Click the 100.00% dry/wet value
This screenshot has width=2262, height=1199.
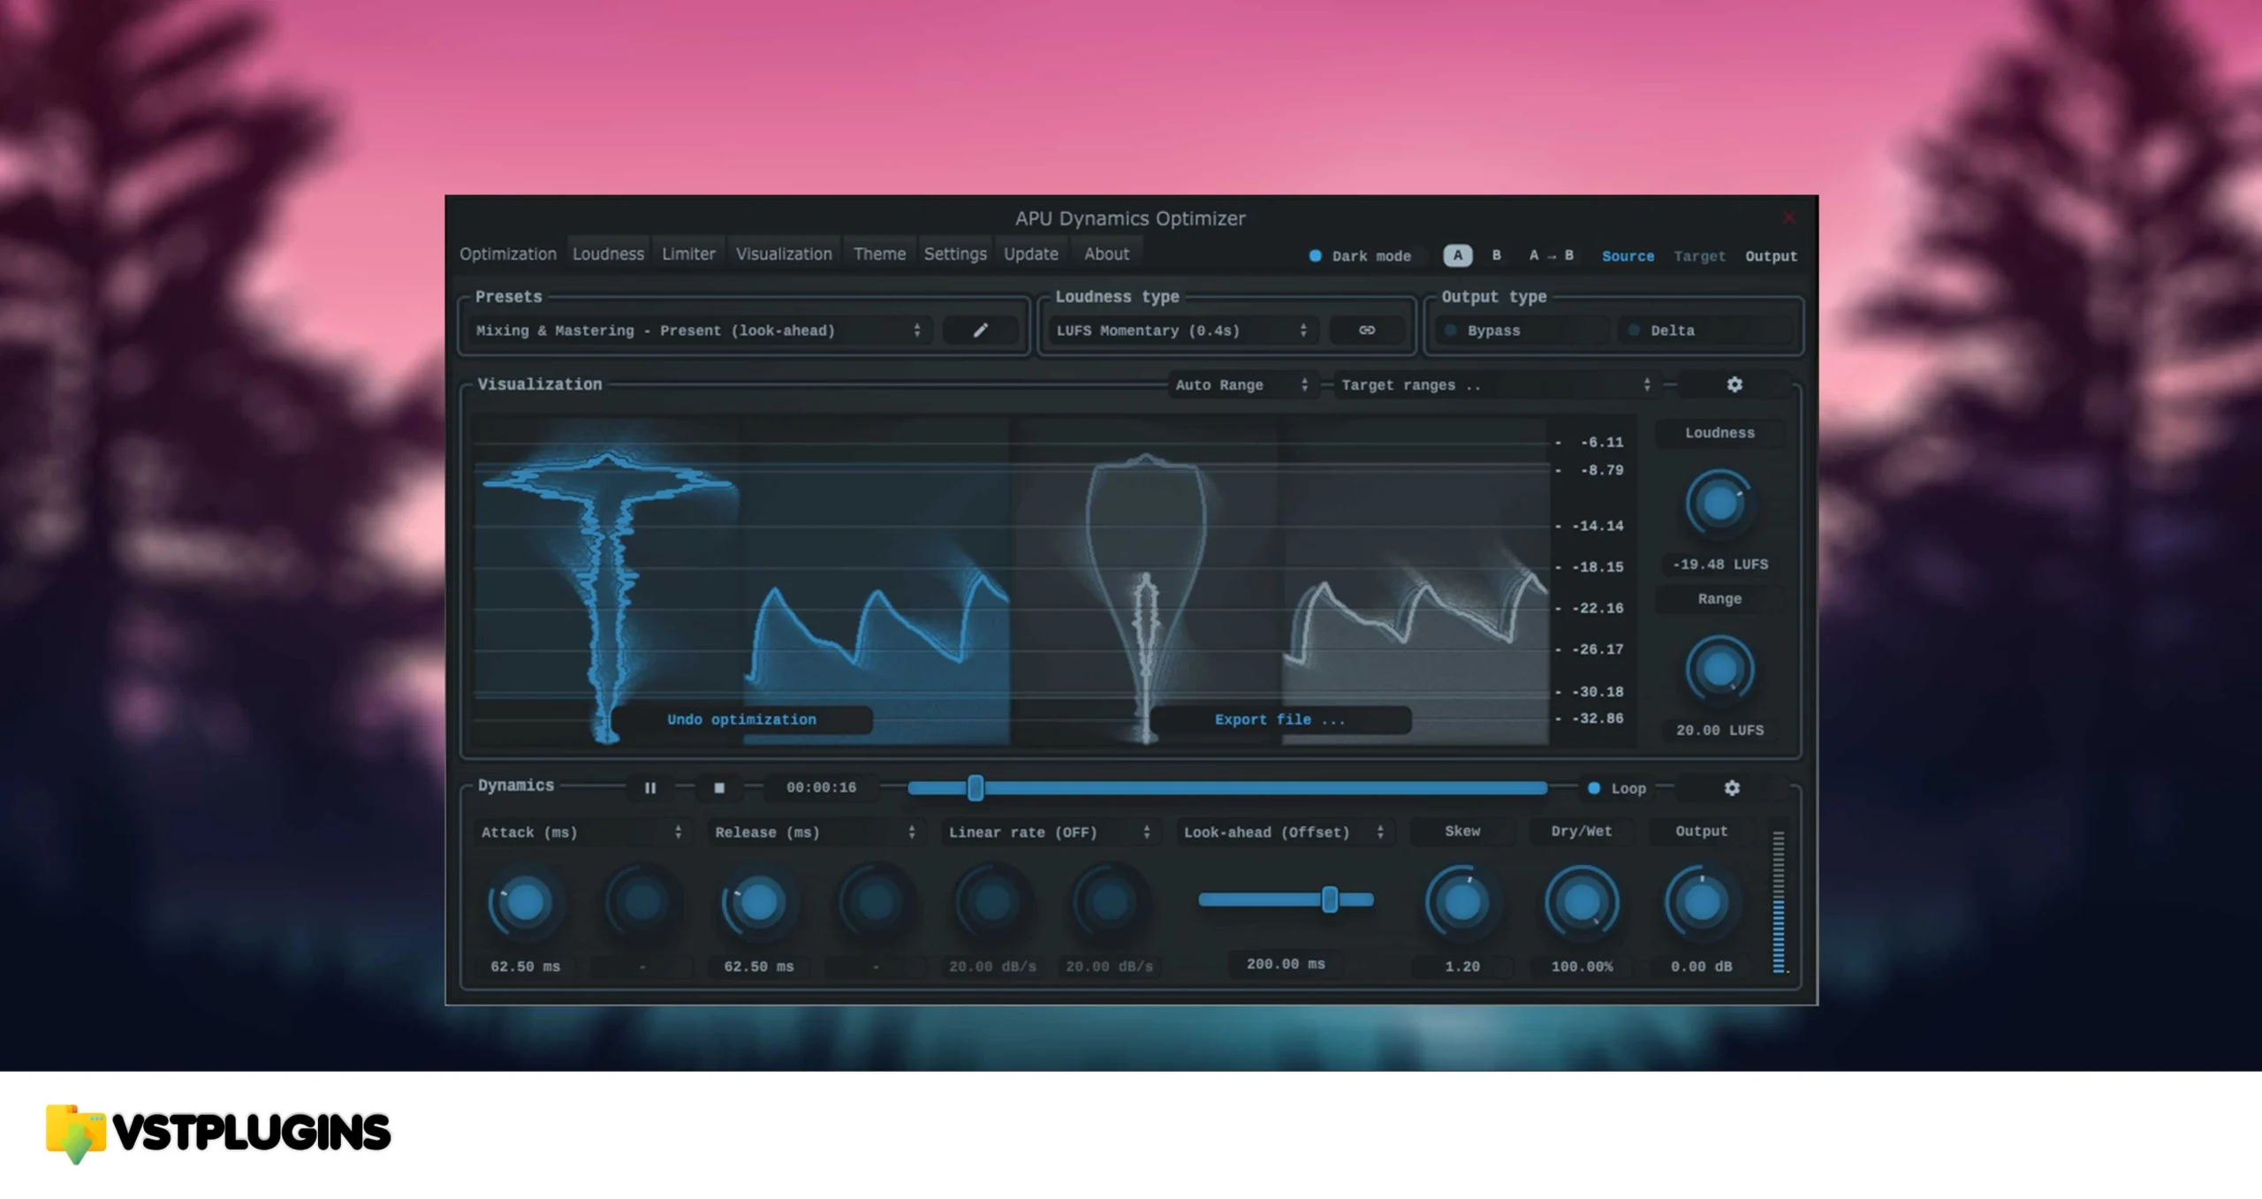click(1582, 967)
